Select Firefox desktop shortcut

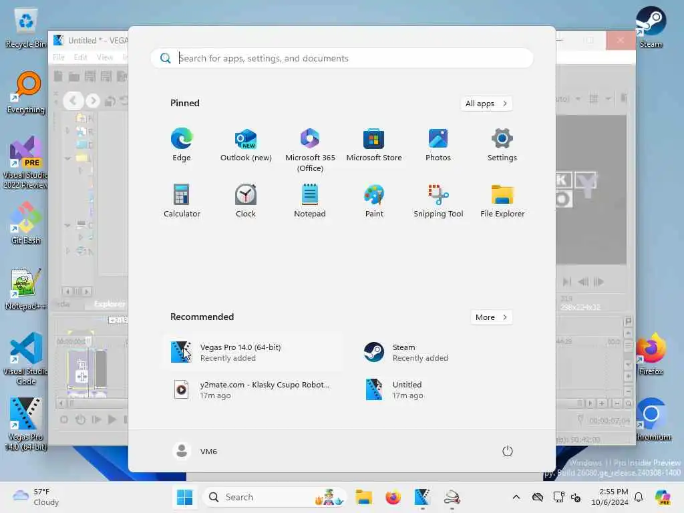[651, 355]
